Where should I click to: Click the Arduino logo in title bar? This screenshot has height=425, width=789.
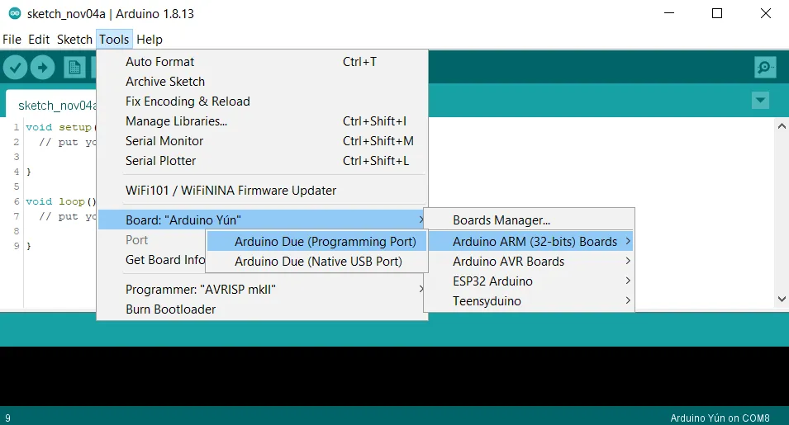pyautogui.click(x=14, y=14)
